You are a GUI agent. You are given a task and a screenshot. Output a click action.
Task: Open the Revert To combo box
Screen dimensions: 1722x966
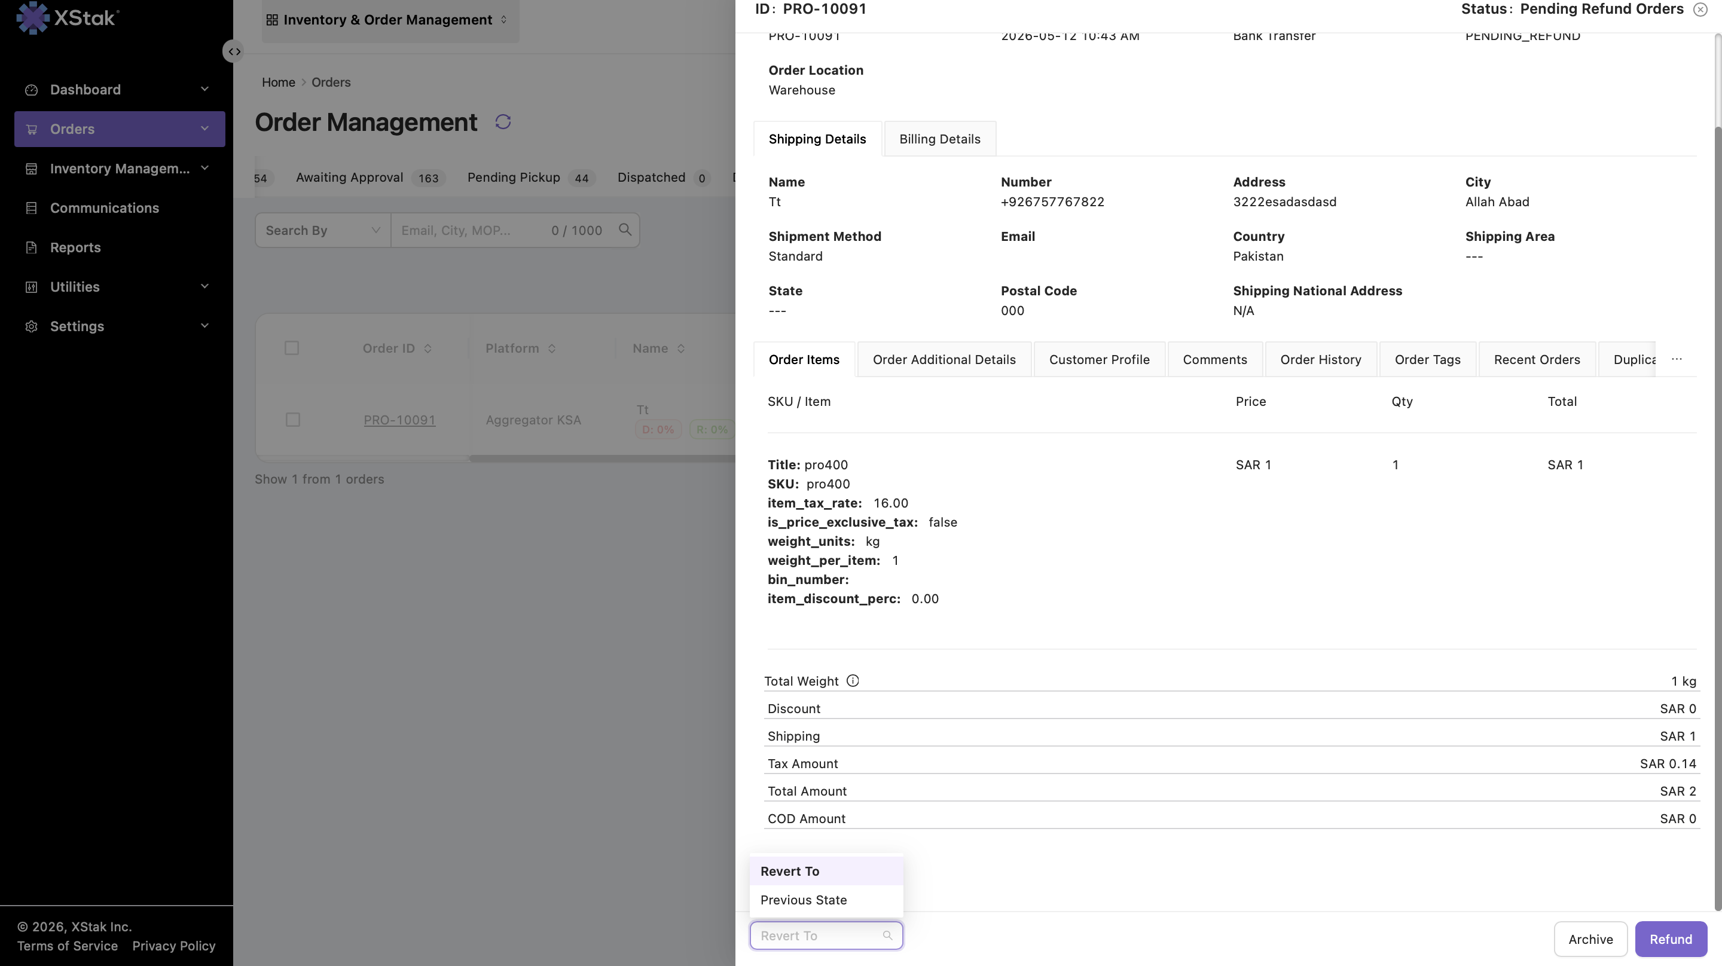(x=826, y=936)
